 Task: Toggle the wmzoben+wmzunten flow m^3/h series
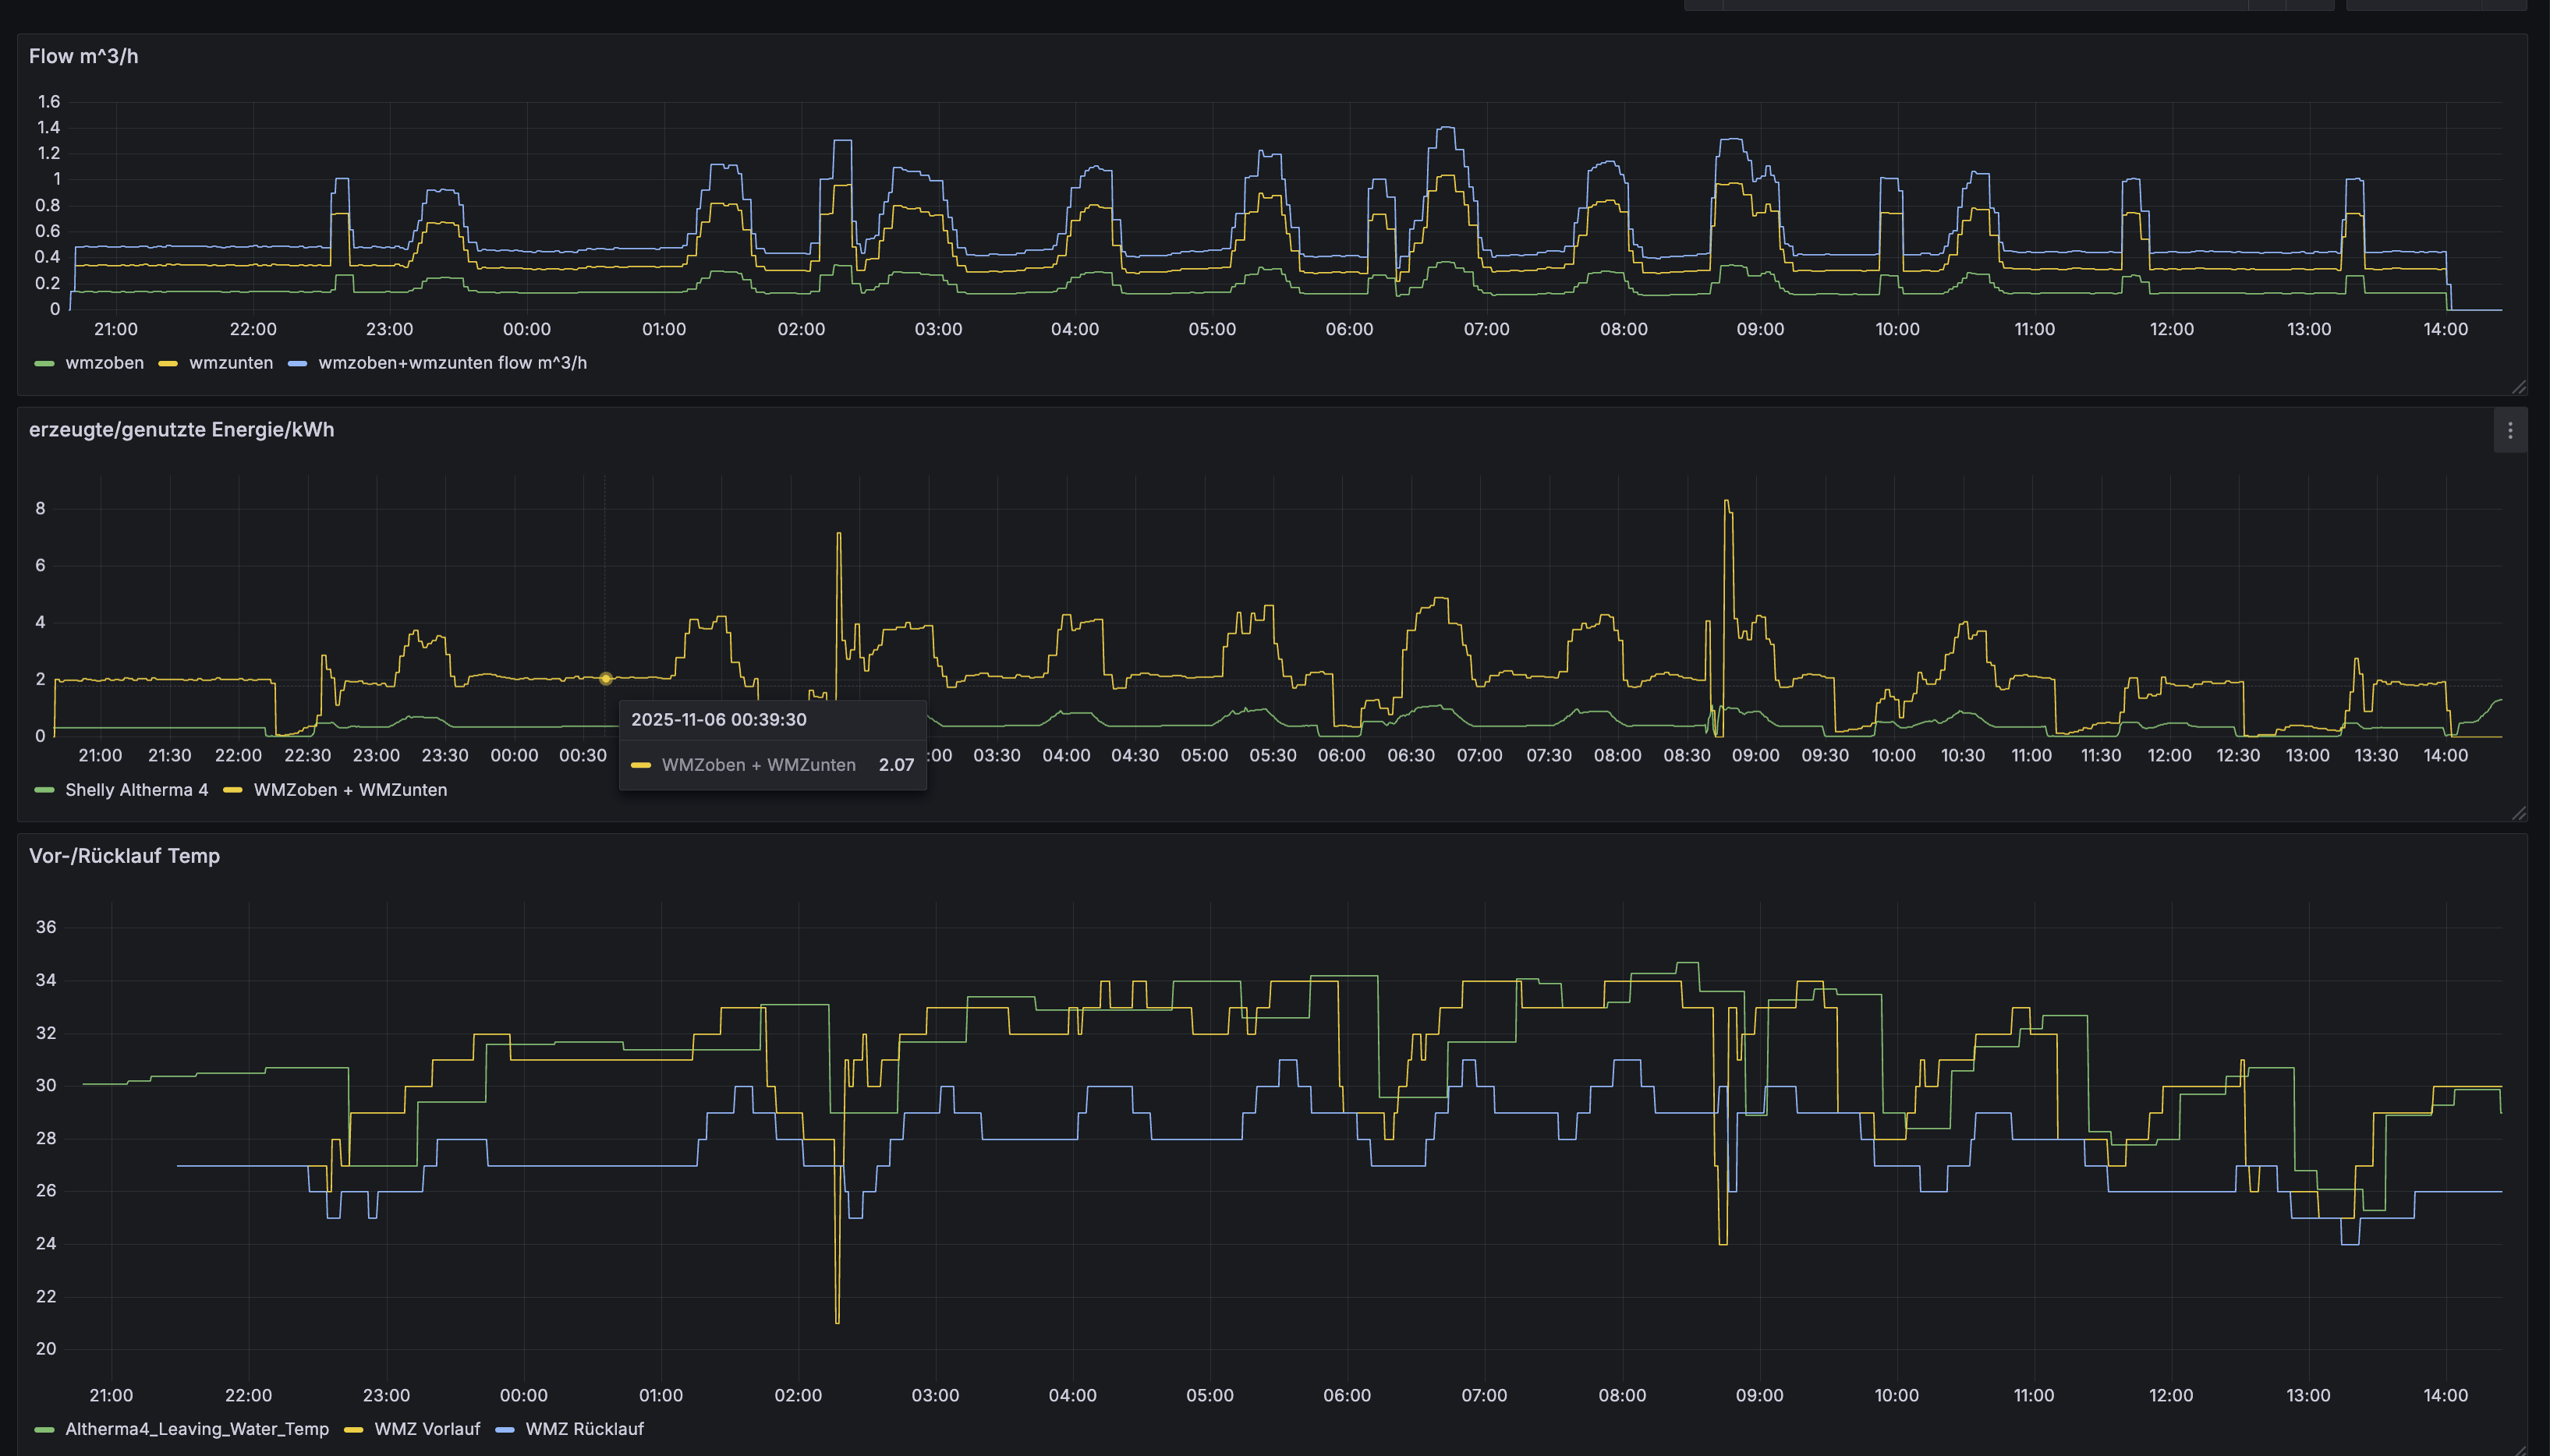pyautogui.click(x=452, y=363)
